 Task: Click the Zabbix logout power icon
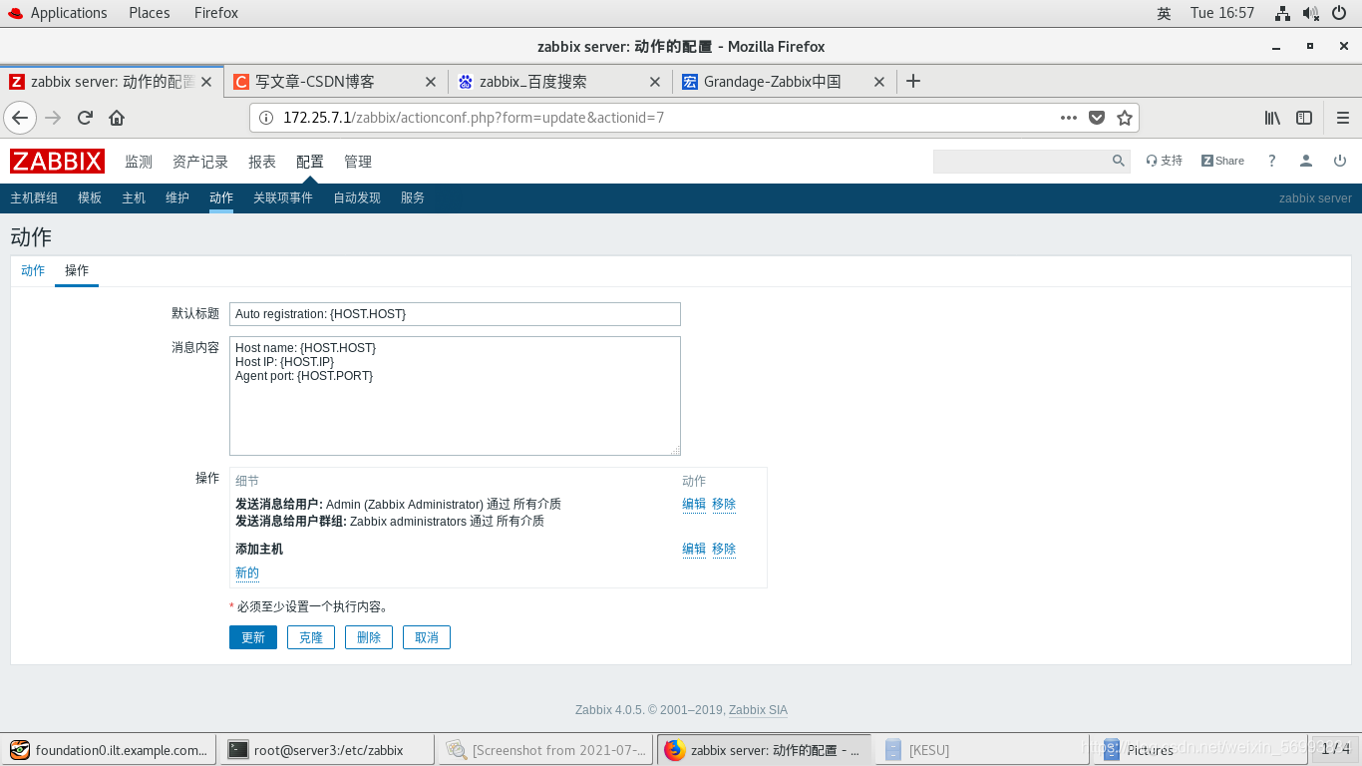(1340, 161)
